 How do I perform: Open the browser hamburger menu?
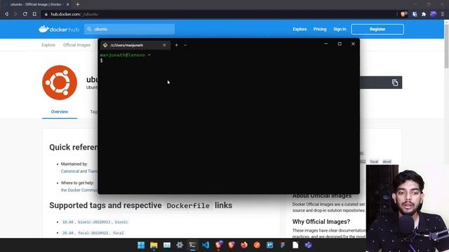point(443,14)
